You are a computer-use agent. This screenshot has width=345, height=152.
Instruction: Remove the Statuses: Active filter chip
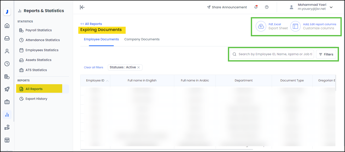(x=139, y=67)
